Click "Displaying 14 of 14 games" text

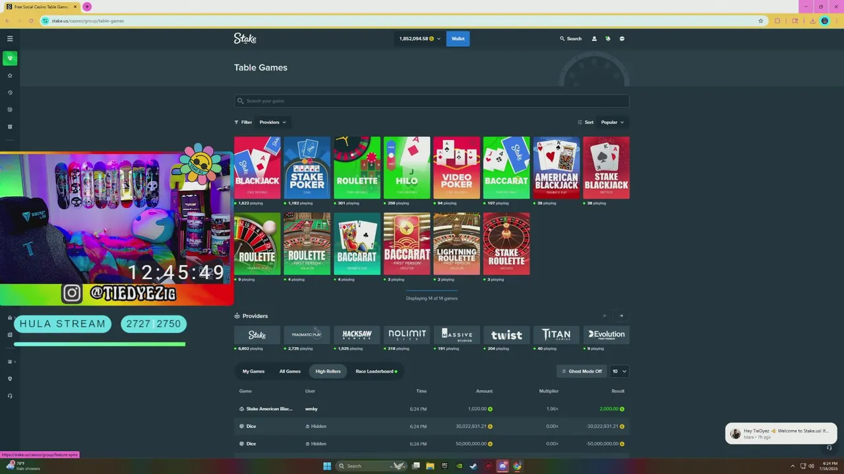(432, 298)
